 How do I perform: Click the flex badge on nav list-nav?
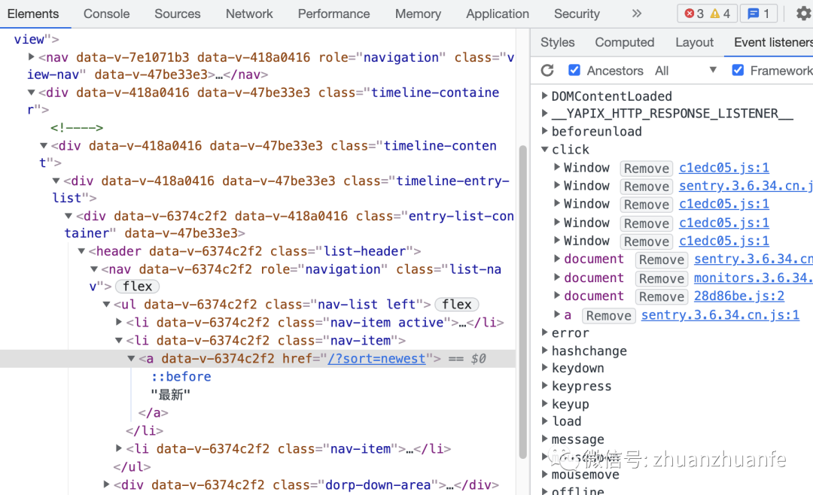pos(137,286)
